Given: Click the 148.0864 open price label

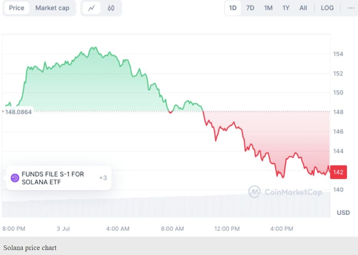Looking at the screenshot, I should [19, 112].
